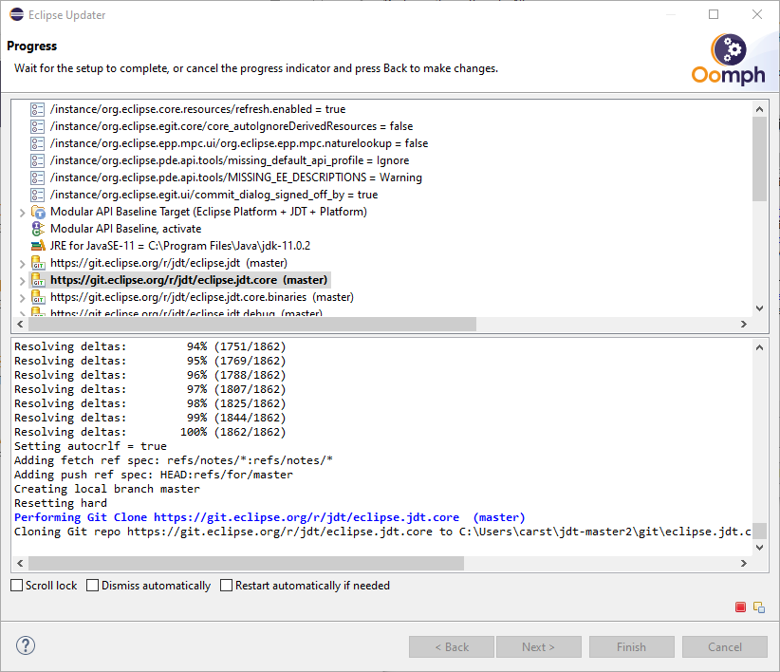This screenshot has height=672, width=780.
Task: Click the 'Adding push ref spec' log line
Action: point(154,475)
